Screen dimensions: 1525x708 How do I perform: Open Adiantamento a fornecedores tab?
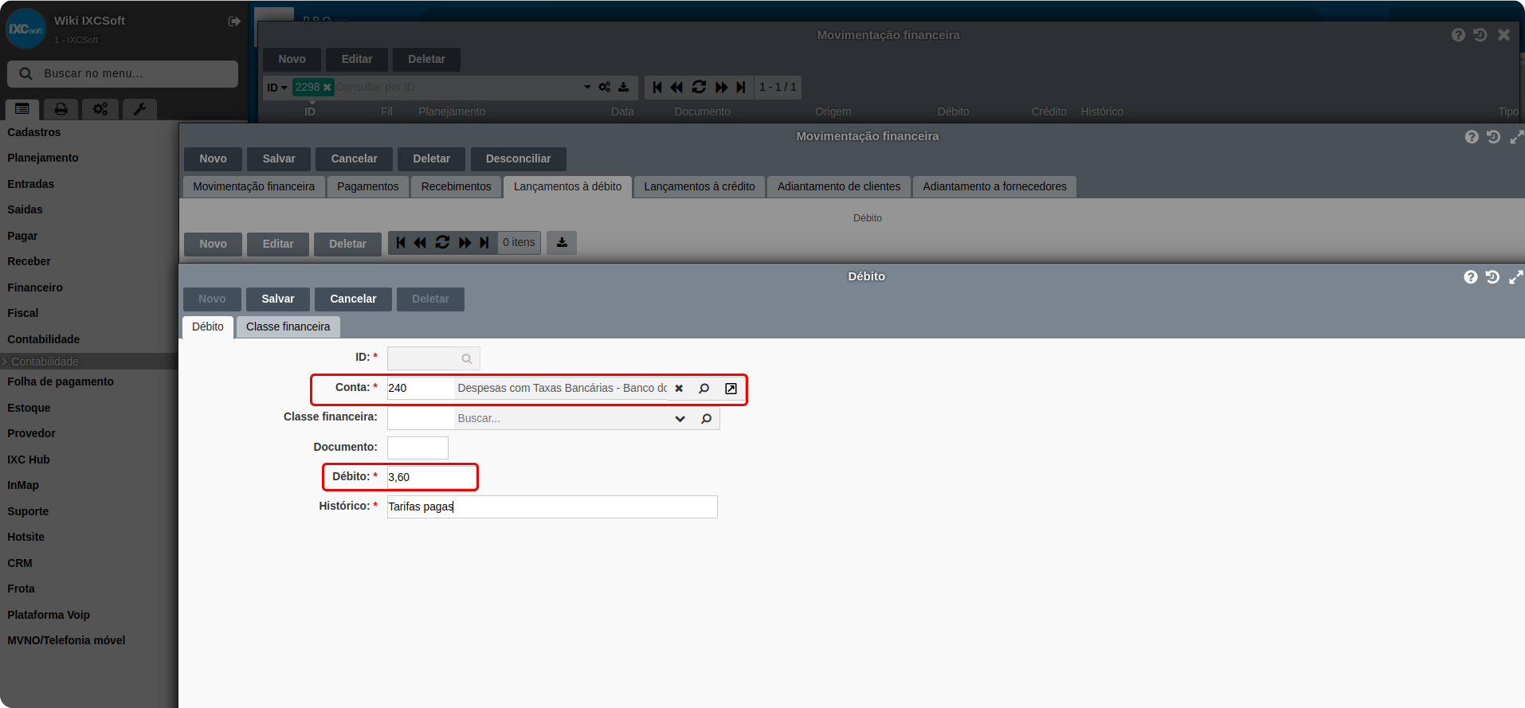(x=994, y=186)
